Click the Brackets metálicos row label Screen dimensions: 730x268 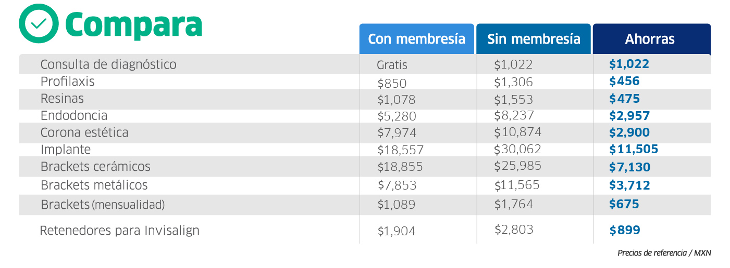tap(94, 185)
